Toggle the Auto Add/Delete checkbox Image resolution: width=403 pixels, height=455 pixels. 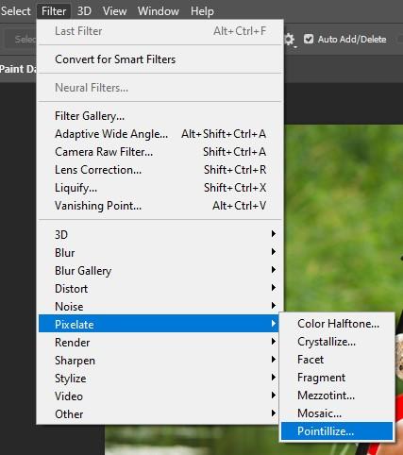(x=309, y=39)
